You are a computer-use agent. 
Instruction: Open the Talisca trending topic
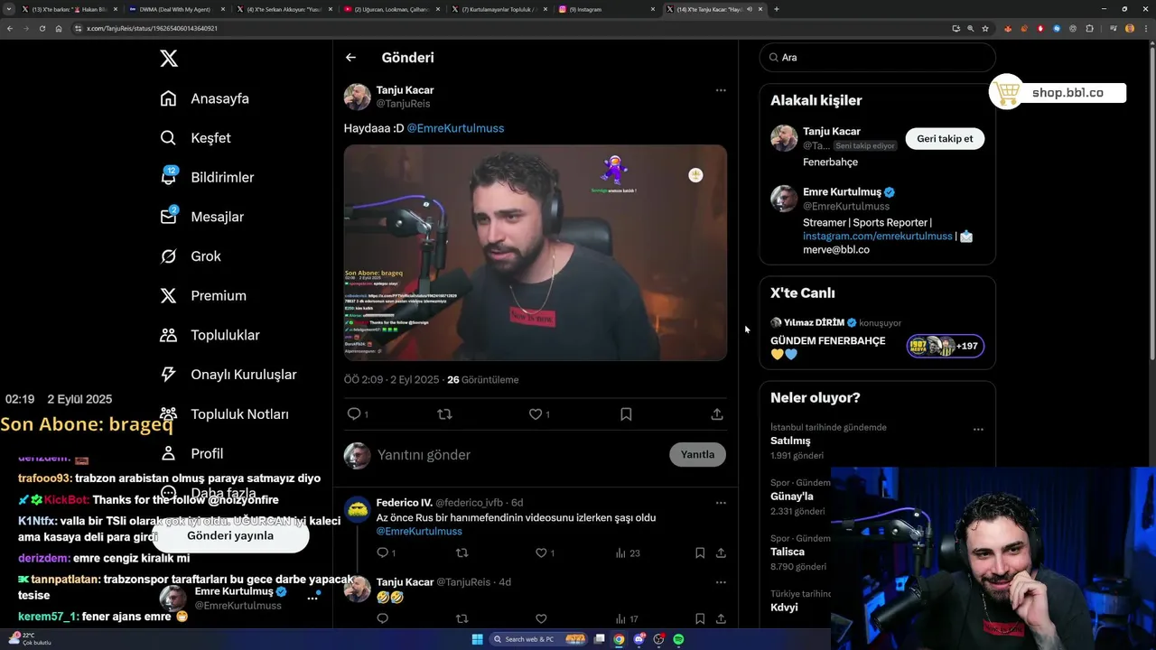(x=788, y=552)
